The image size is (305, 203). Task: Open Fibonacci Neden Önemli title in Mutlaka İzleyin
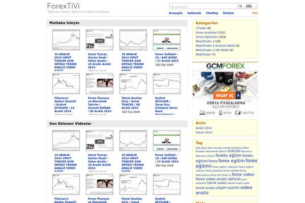click(x=66, y=105)
